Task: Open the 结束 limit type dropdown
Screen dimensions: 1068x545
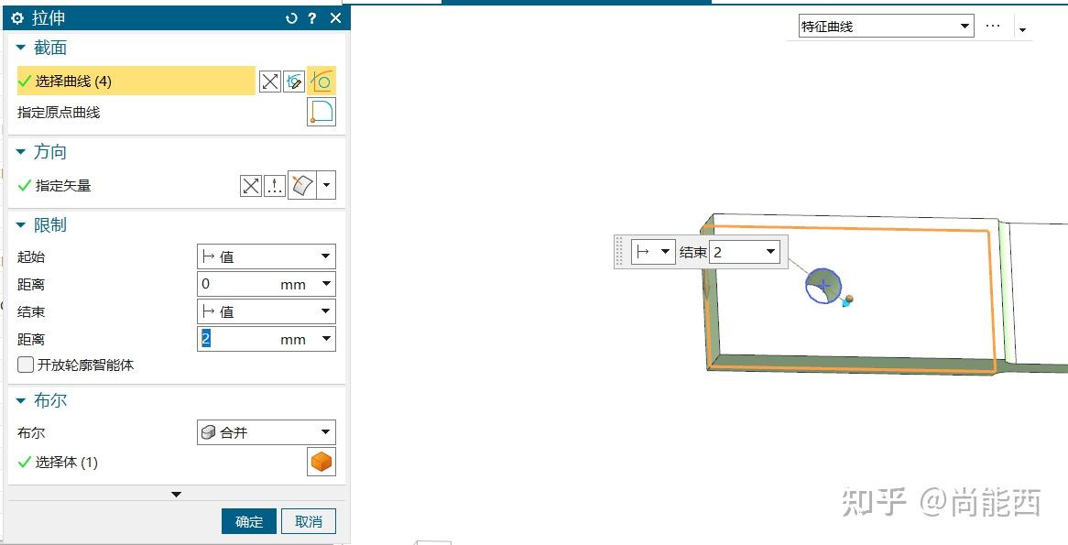Action: pos(266,311)
